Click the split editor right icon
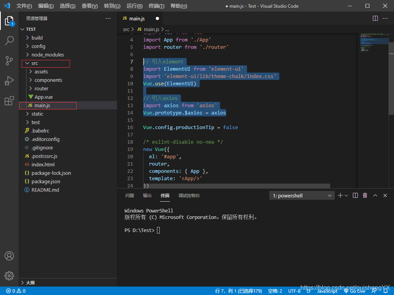 [x=375, y=18]
